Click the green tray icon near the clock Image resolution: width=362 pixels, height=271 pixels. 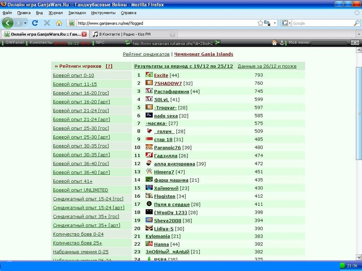343,266
